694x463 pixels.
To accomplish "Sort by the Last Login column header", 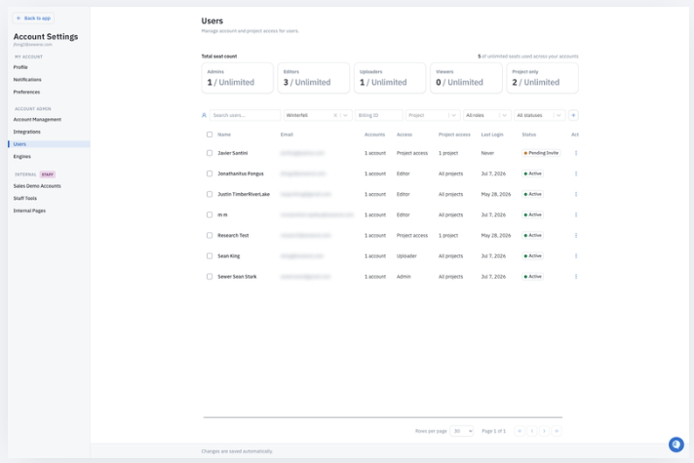I will click(492, 135).
